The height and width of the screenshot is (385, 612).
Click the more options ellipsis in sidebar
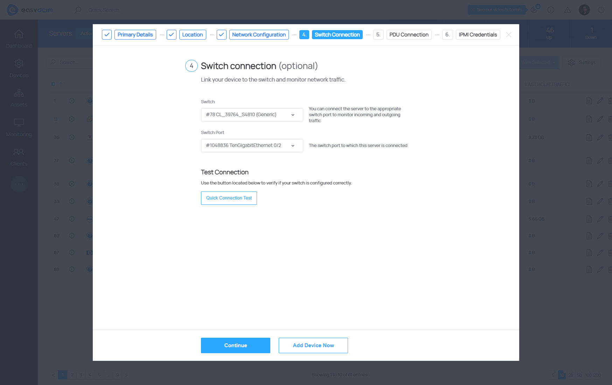[x=19, y=184]
